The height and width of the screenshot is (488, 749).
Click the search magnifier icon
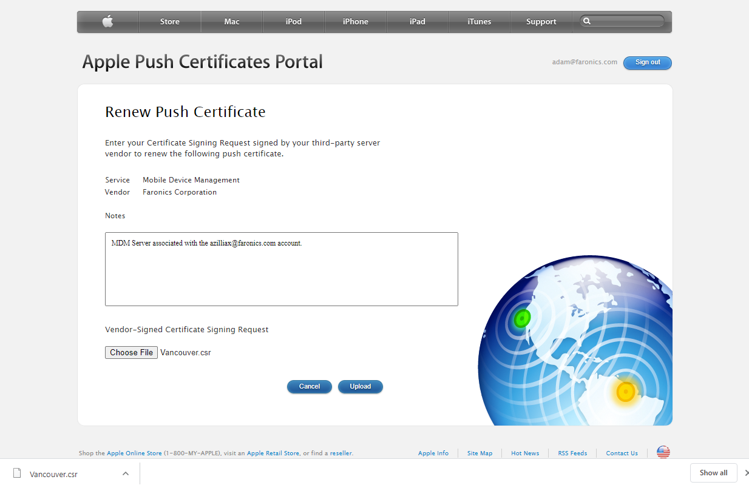(587, 21)
